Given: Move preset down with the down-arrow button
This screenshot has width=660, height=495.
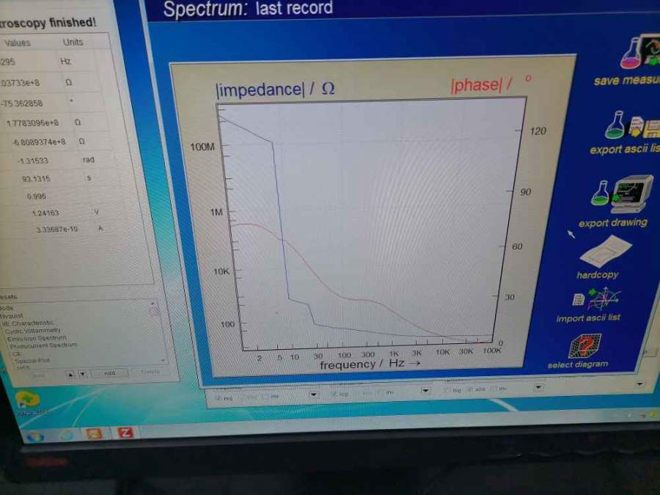Looking at the screenshot, I should click(82, 374).
